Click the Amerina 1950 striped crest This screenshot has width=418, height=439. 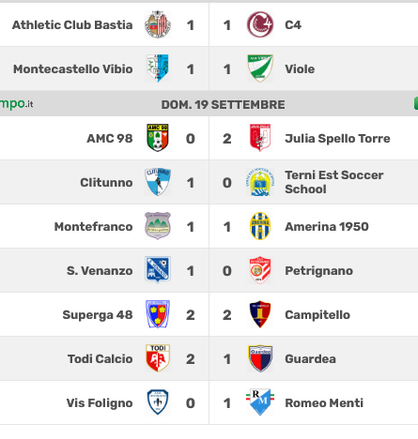260,226
